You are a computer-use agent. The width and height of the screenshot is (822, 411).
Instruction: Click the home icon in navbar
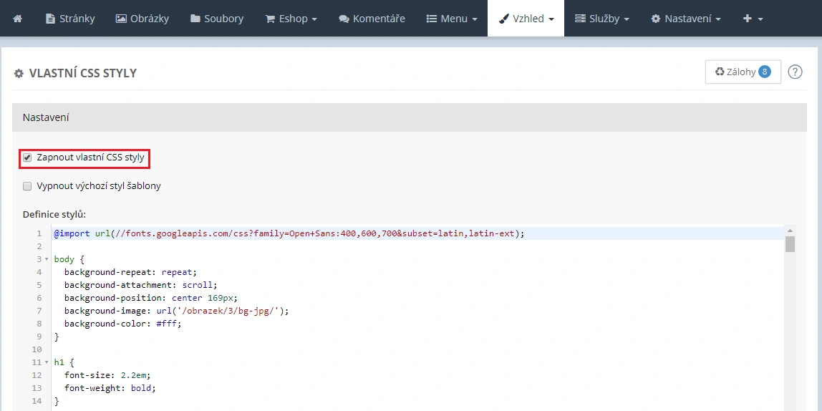[x=17, y=19]
